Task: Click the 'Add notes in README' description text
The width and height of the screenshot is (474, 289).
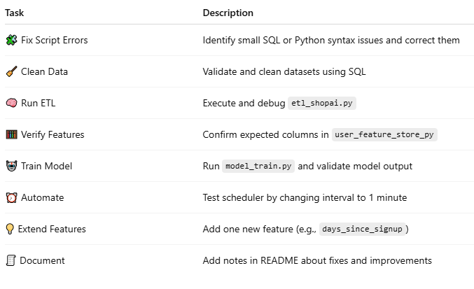Action: click(x=317, y=260)
